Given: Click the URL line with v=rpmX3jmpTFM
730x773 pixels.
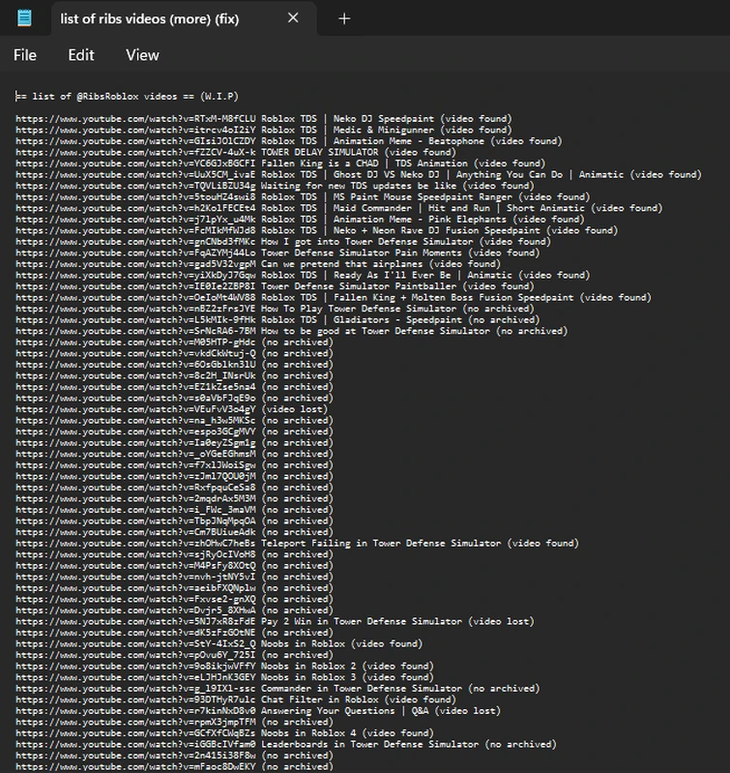Looking at the screenshot, I should coord(174,723).
